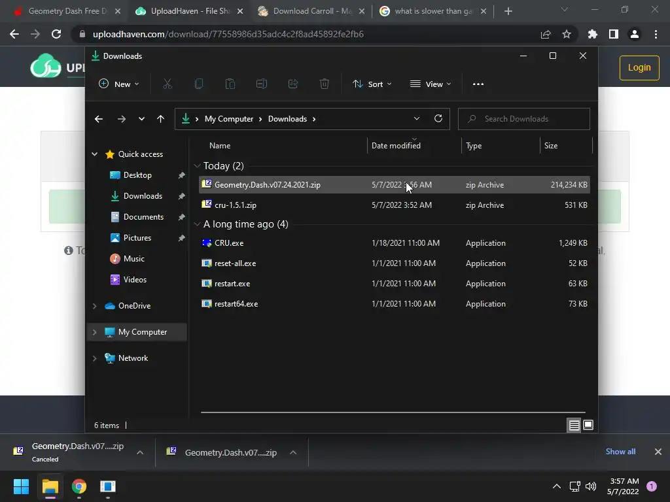
Task: Sort by Date modified column header
Action: pos(396,146)
